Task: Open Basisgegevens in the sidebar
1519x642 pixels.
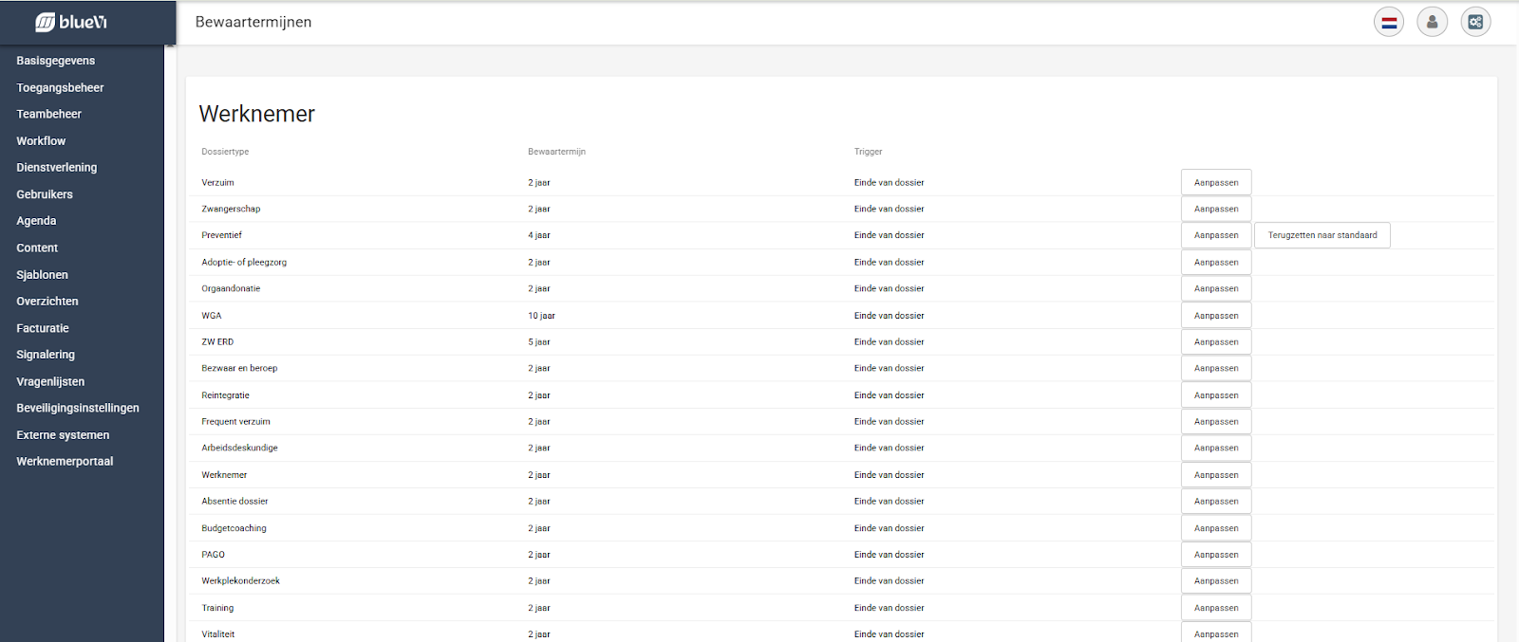Action: click(x=56, y=61)
